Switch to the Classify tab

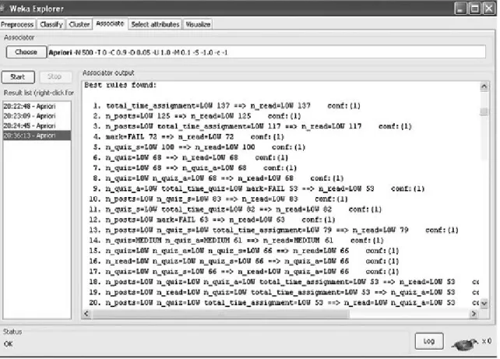point(51,25)
